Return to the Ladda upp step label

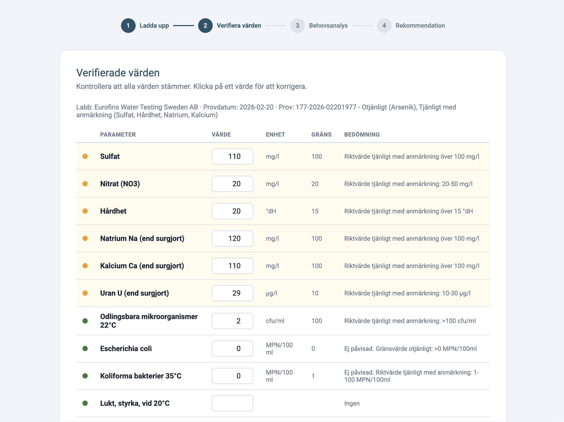tap(154, 25)
